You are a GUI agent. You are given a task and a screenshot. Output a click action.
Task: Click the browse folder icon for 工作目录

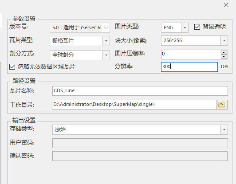[x=222, y=105]
